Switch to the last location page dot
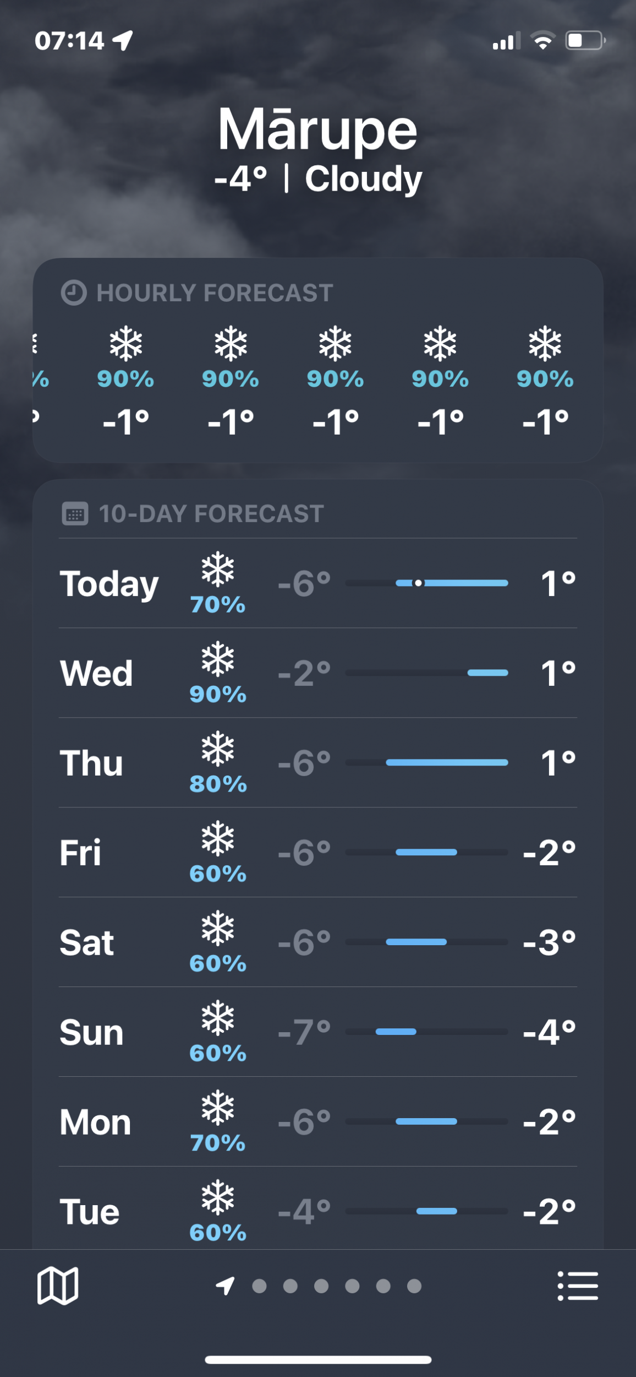 pyautogui.click(x=414, y=1286)
